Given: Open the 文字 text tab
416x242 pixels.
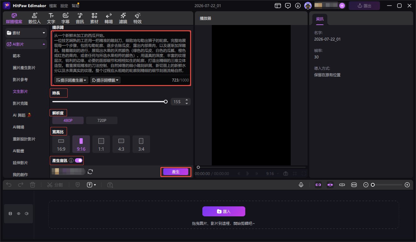Looking at the screenshot, I should coord(51,18).
